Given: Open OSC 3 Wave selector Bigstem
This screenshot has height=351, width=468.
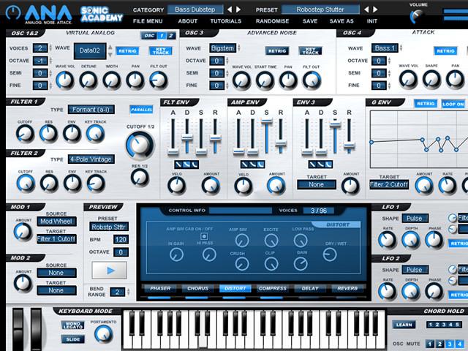Looking at the screenshot, I should tap(222, 48).
